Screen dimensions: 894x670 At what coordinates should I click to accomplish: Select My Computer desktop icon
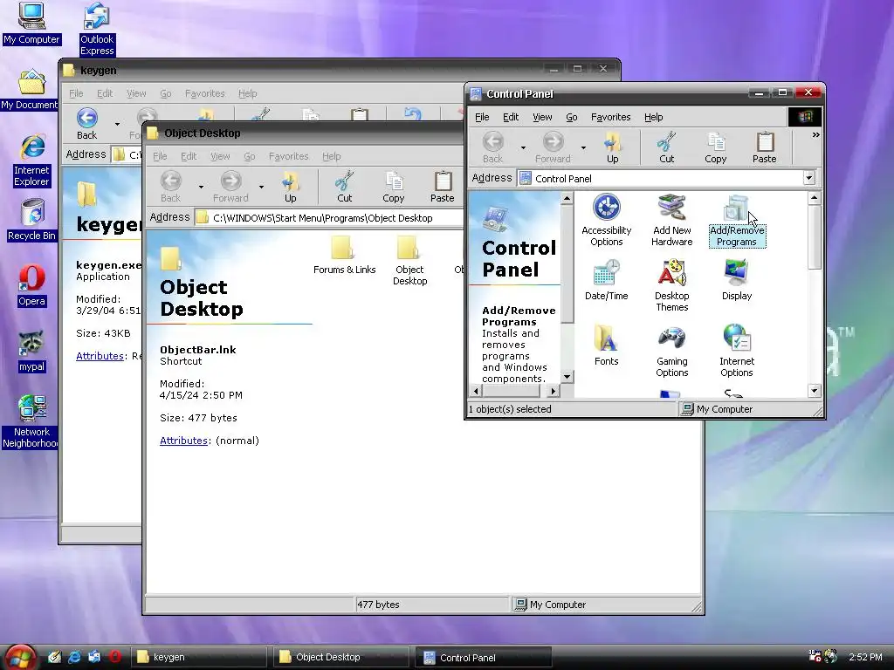31,24
